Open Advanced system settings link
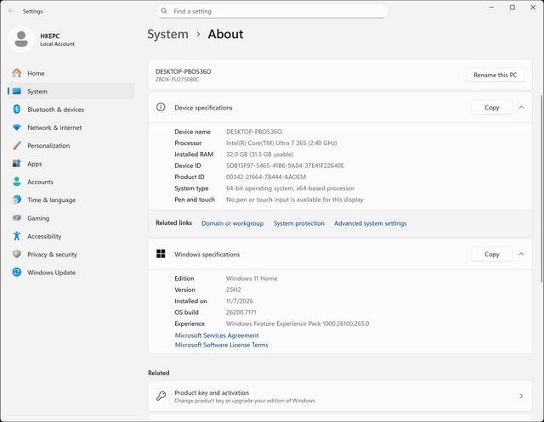544x422 pixels. pos(371,223)
